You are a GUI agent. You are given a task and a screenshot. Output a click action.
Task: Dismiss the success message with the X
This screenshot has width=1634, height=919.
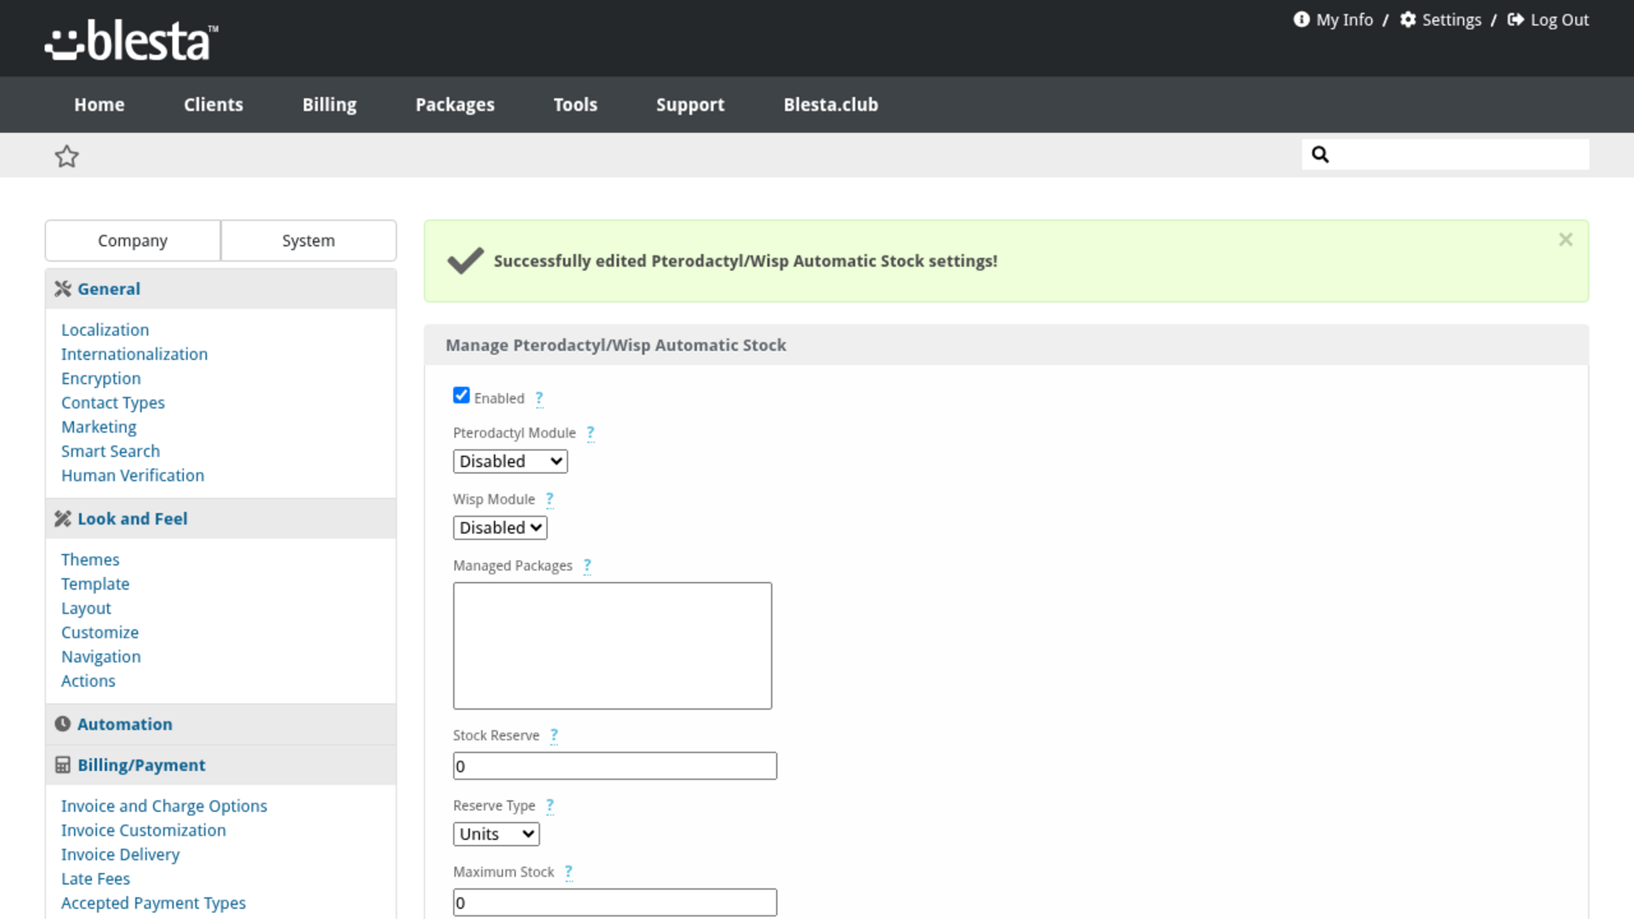tap(1565, 240)
